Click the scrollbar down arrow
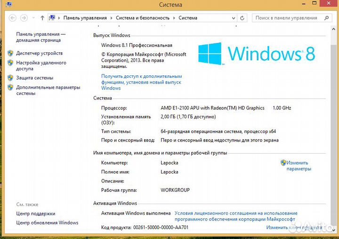The height and width of the screenshot is (239, 339). (333, 230)
